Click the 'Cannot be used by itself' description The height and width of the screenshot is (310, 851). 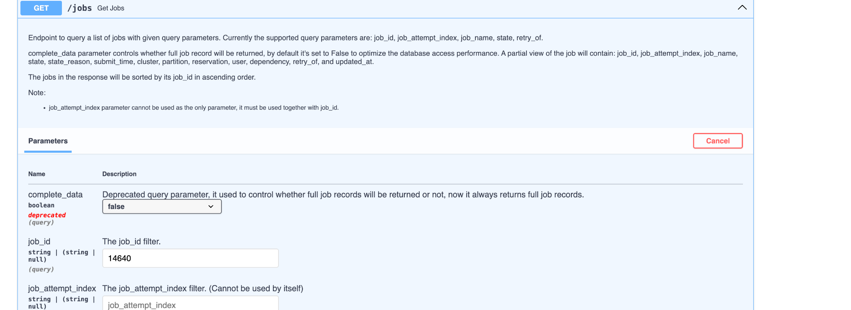coord(203,288)
